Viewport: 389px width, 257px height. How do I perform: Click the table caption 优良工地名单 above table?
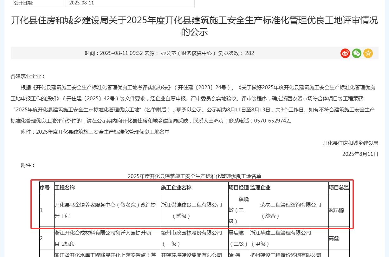[x=194, y=176]
